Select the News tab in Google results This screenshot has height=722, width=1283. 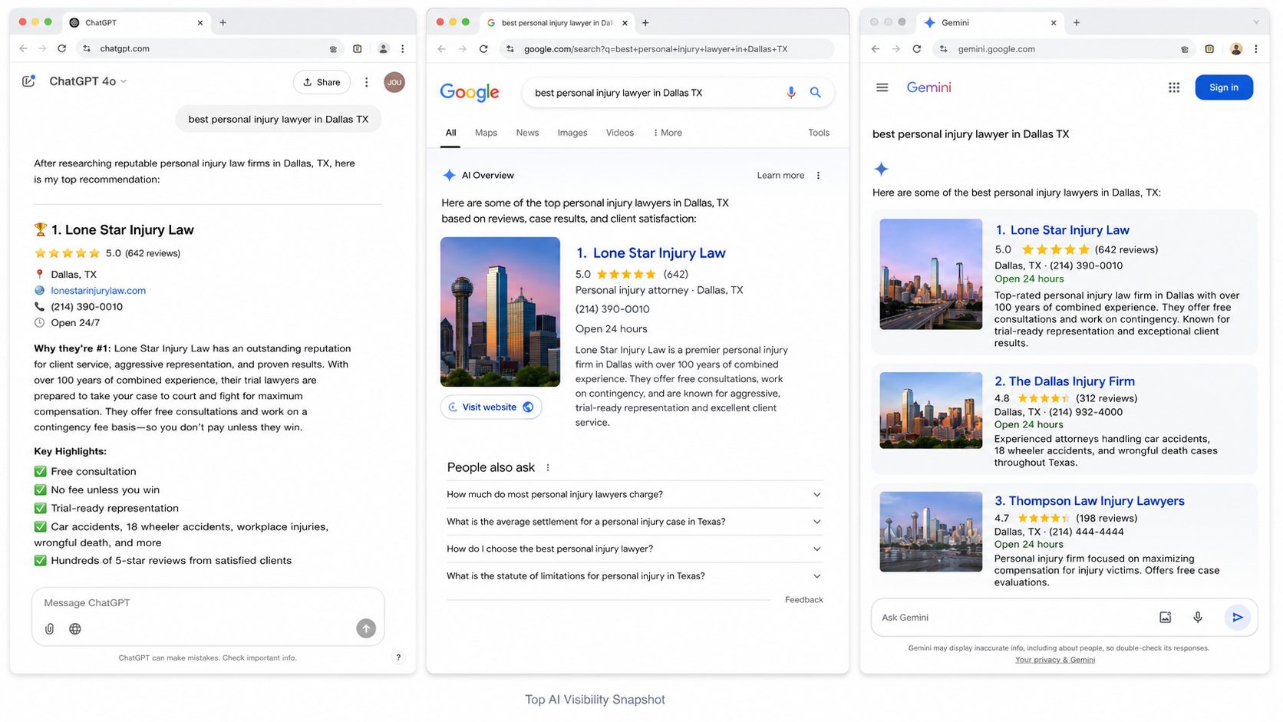[x=527, y=133]
